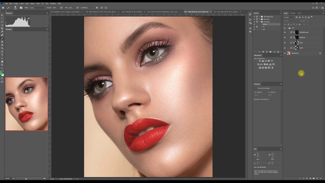Open the Actions panel menu
This screenshot has height=183, width=325.
coord(281,13)
